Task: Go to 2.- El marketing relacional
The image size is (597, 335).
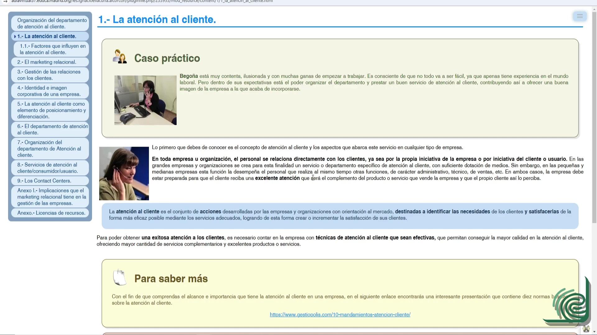Action: pyautogui.click(x=47, y=62)
